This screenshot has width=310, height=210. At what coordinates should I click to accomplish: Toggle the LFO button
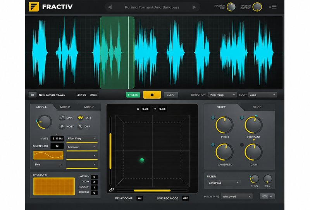click(x=264, y=196)
